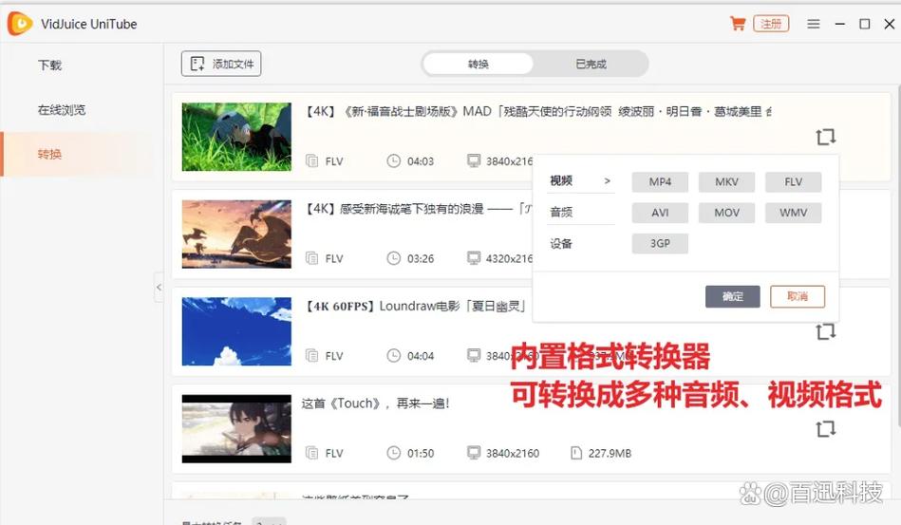Click monitor icon beside 4320x216 resolution
This screenshot has height=525, width=901.
point(474,258)
